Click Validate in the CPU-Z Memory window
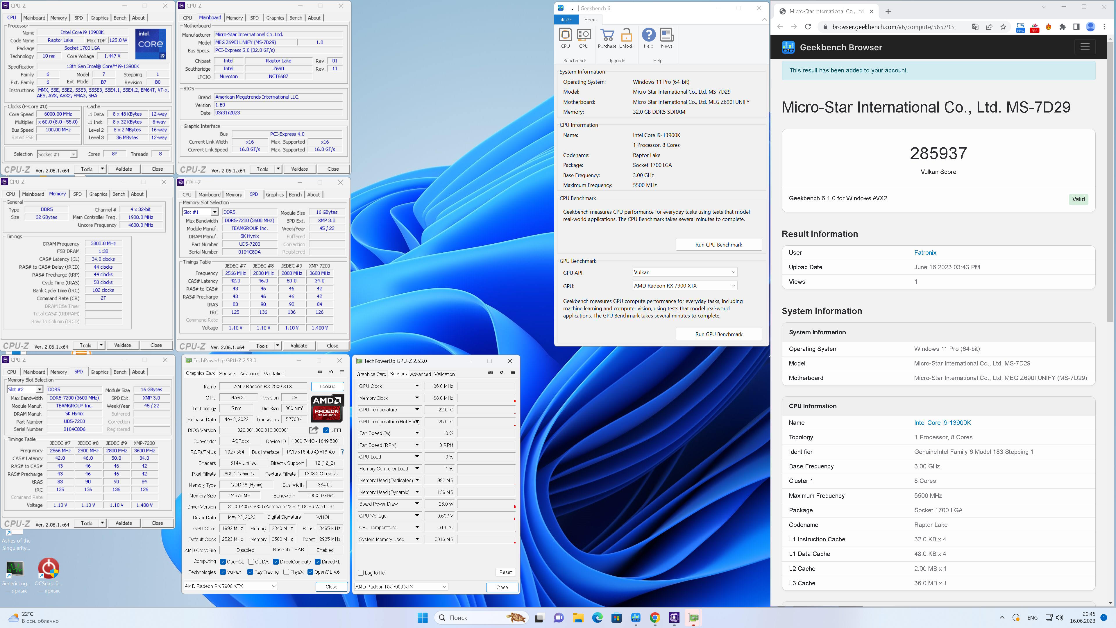 coord(123,345)
